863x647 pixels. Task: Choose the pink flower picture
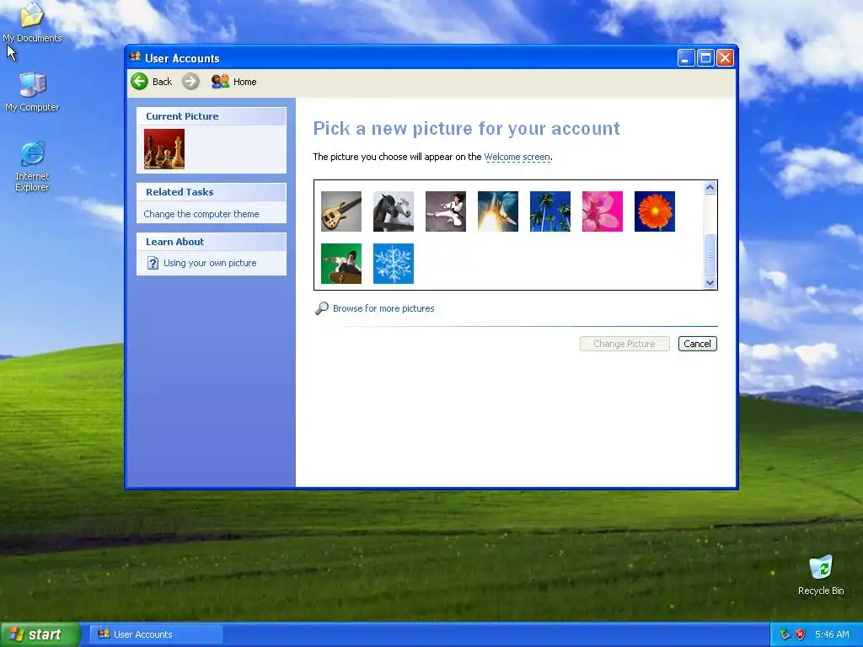603,211
